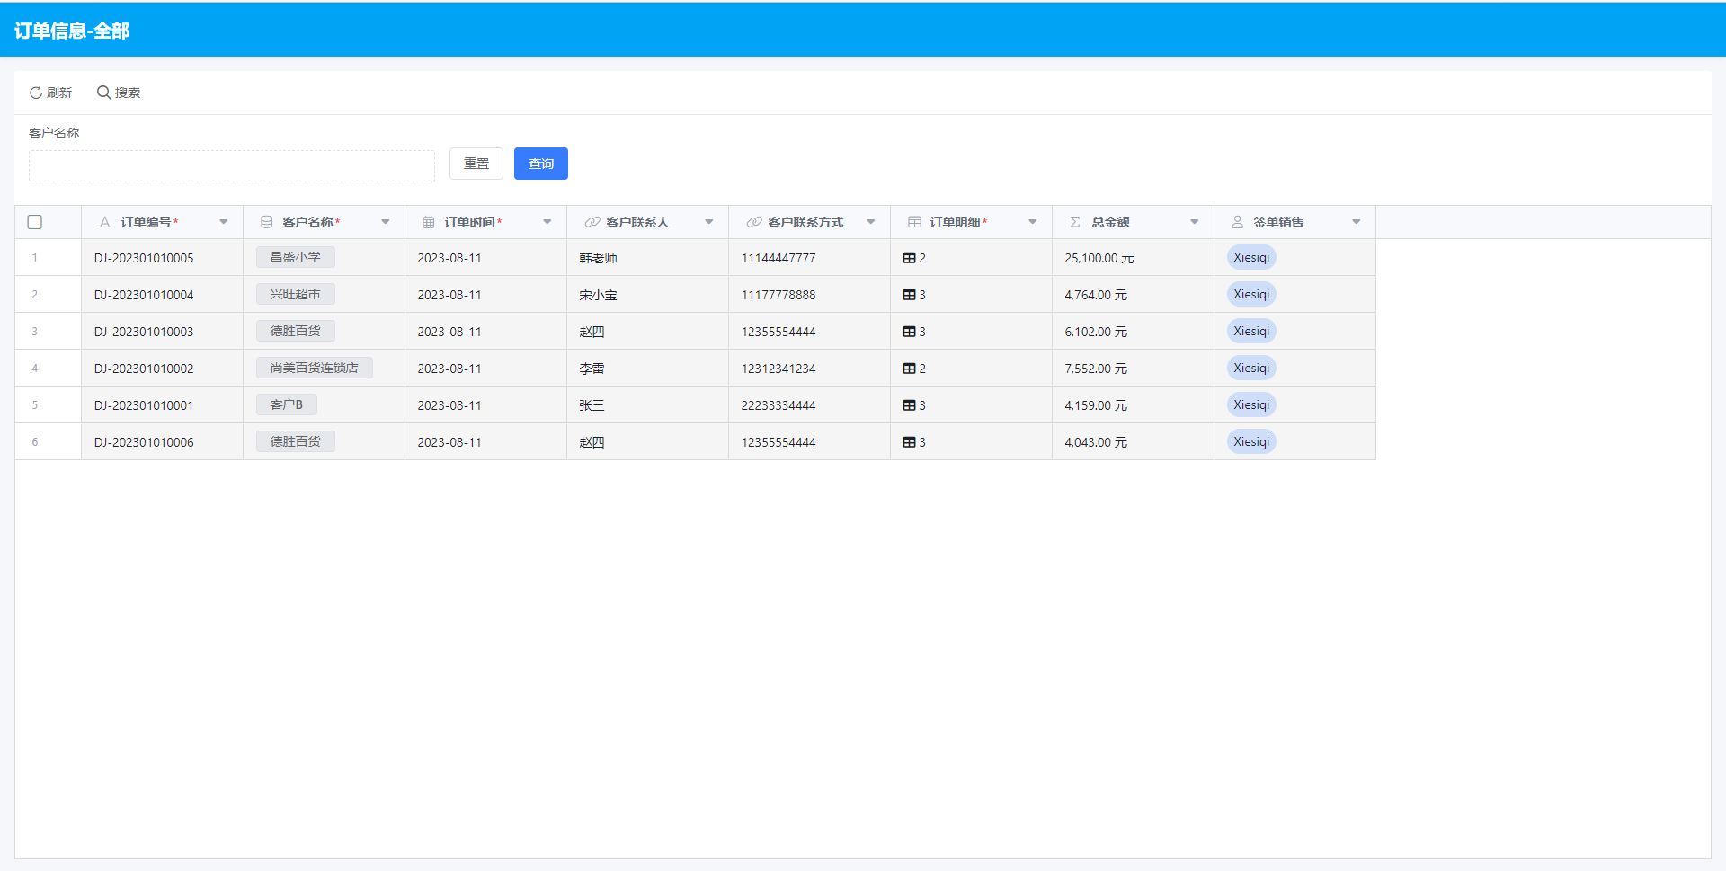Click Xiesiqi tag in DJ-202301010005 row

click(1251, 257)
